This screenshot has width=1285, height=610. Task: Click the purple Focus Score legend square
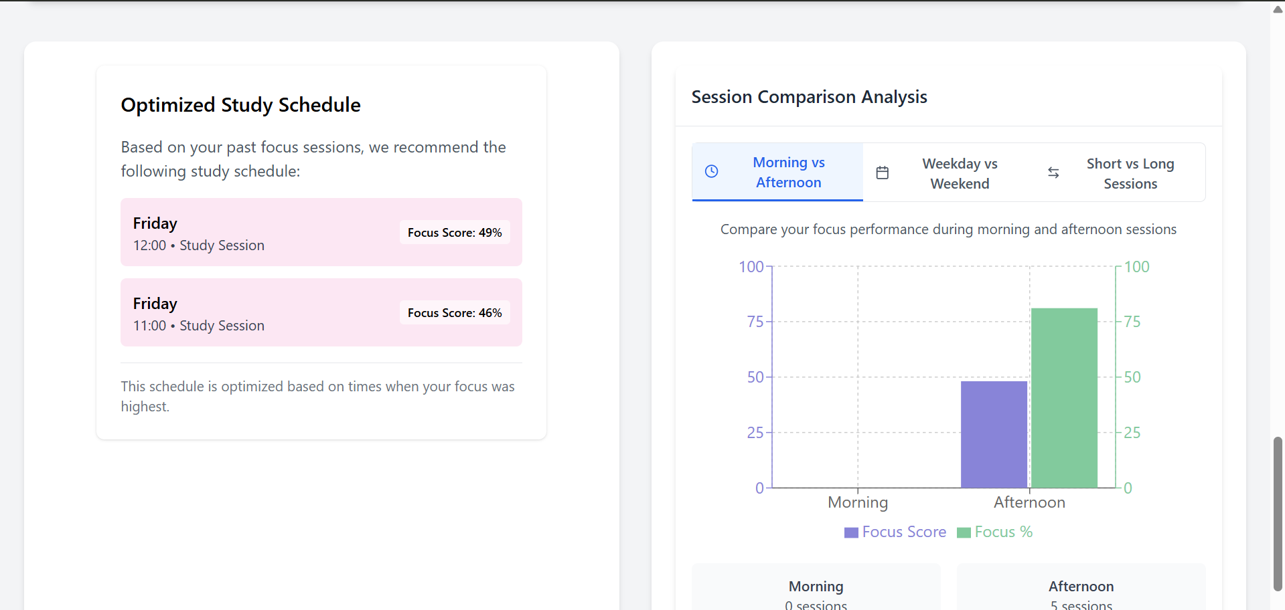pyautogui.click(x=851, y=532)
